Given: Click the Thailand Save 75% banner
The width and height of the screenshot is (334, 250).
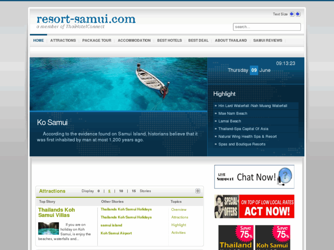Looking at the screenshot, I should click(x=236, y=238).
